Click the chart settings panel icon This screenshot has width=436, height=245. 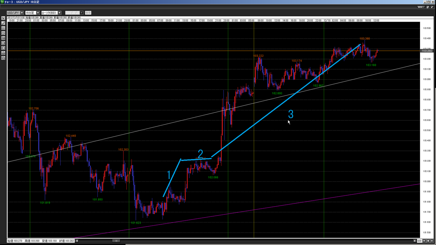(3, 48)
